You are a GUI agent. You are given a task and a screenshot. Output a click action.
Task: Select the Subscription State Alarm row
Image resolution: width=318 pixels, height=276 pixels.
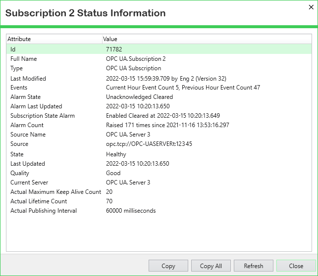43,116
